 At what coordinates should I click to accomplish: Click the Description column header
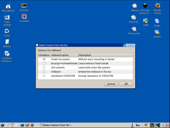(105, 55)
